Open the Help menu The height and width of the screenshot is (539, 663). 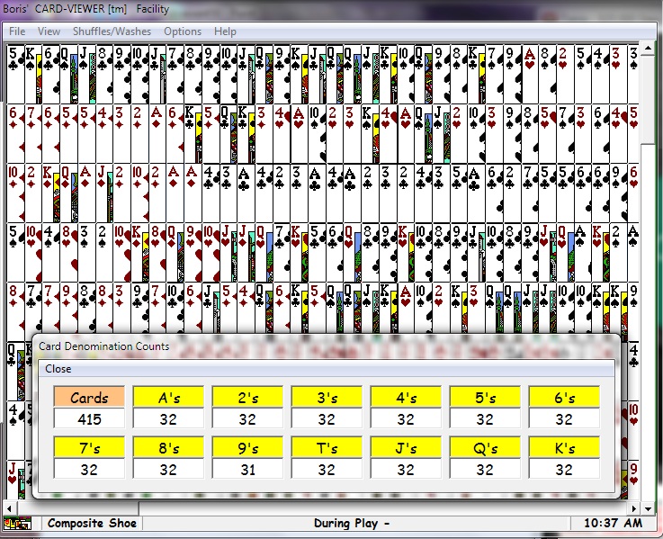pos(225,31)
